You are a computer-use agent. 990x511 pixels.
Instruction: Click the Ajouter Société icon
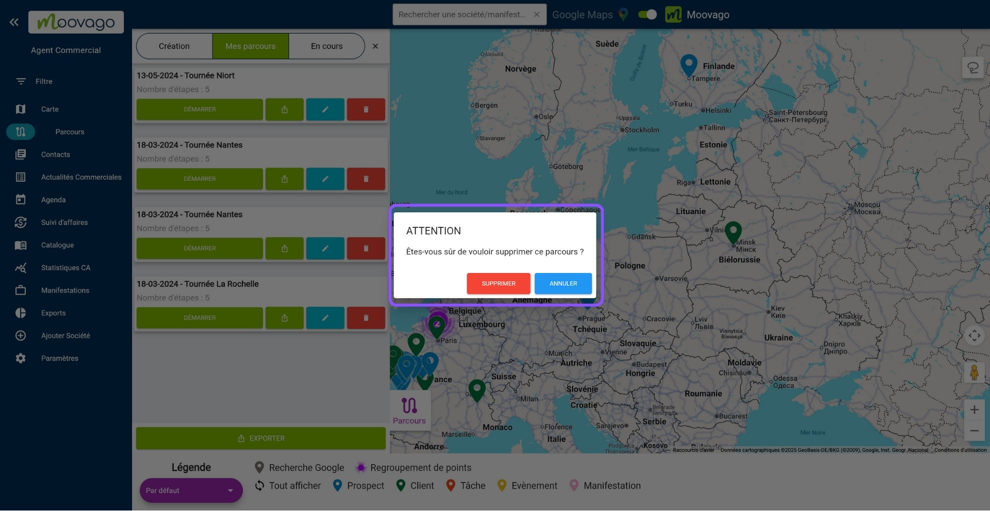(21, 335)
